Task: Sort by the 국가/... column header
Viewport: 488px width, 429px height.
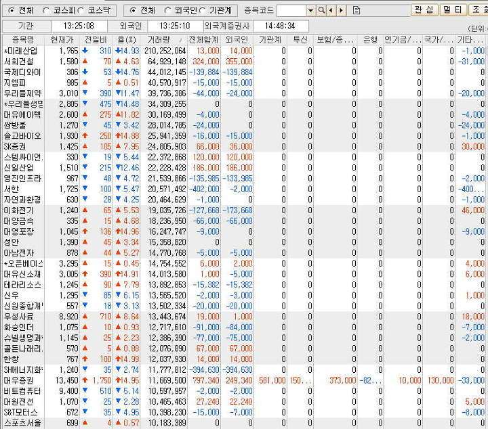Action: (439, 40)
